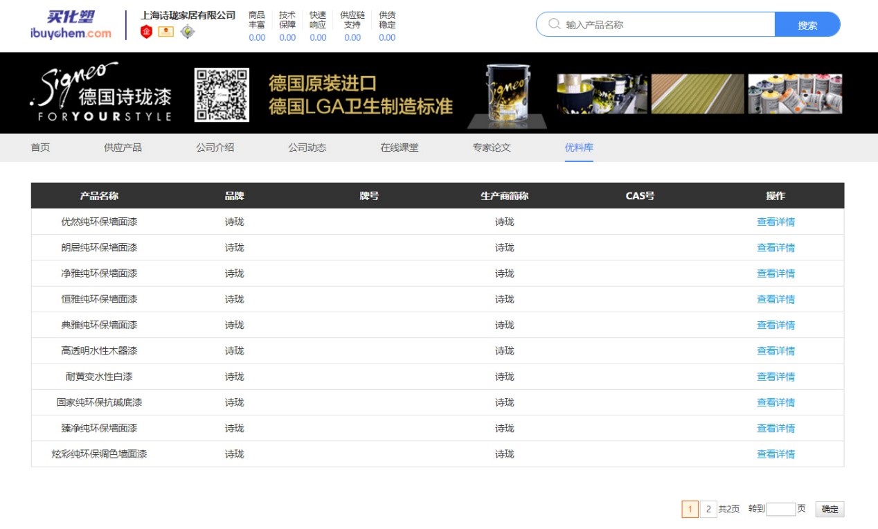Click the jump-to page number field
This screenshot has width=878, height=529.
point(781,509)
